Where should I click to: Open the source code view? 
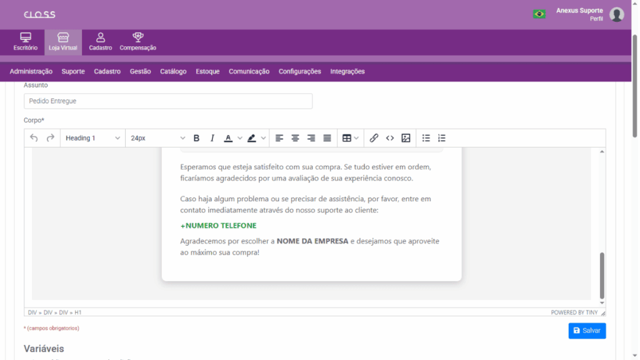point(390,138)
